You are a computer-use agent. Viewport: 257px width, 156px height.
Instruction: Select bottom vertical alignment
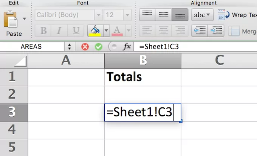[180, 15]
